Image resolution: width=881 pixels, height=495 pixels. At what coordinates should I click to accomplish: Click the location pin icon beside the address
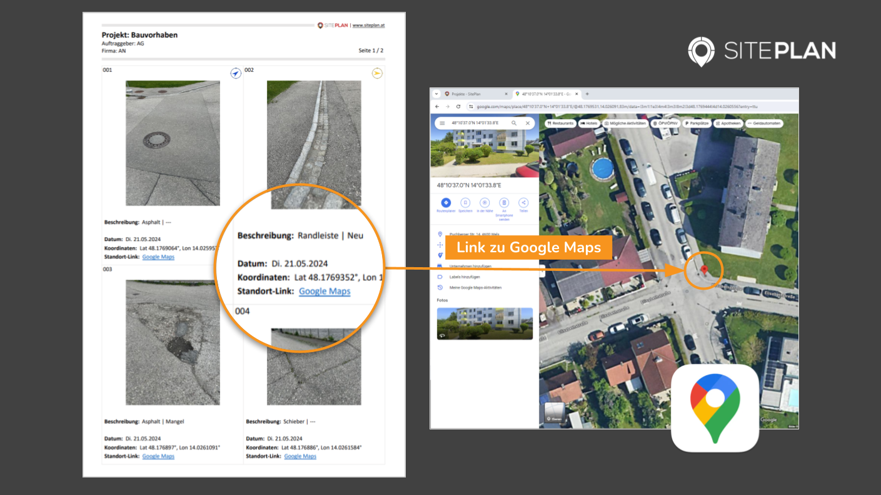[x=440, y=234]
